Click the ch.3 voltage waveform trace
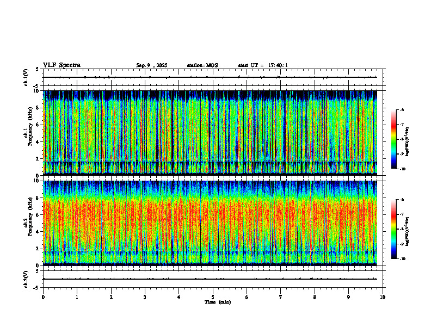This screenshot has height=333, width=431. click(210, 279)
